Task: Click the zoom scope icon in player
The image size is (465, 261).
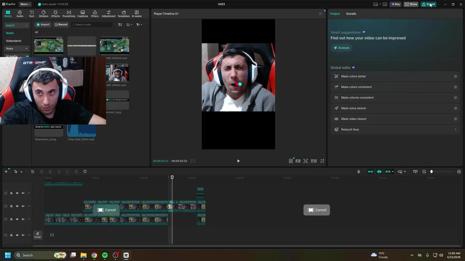Action: click(x=306, y=161)
